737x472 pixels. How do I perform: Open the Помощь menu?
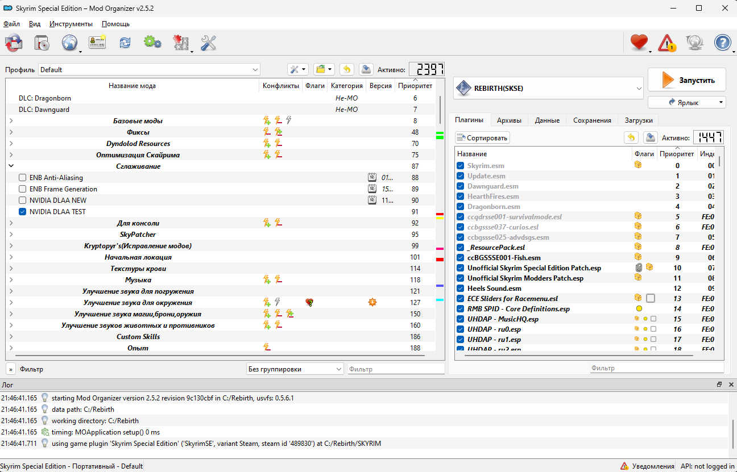click(115, 24)
